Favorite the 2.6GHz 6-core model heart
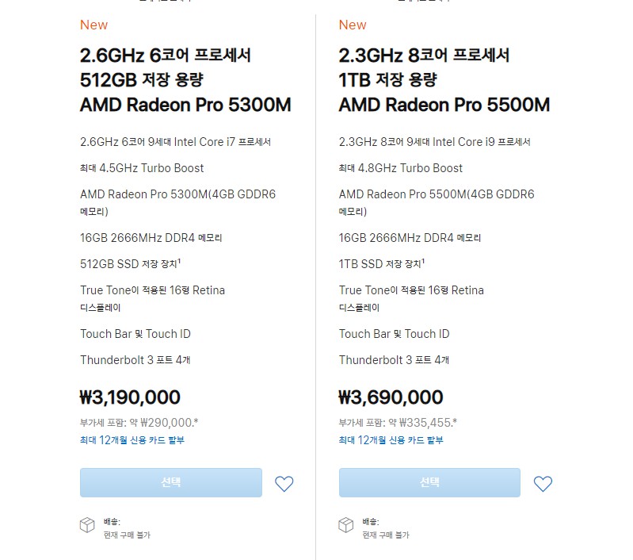Image resolution: width=633 pixels, height=560 pixels. pyautogui.click(x=284, y=484)
